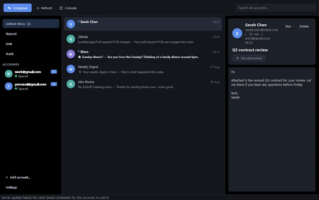This screenshot has height=200, width=319.
Task: Open Alex Rivera's kickoff notes email
Action: 143,84
